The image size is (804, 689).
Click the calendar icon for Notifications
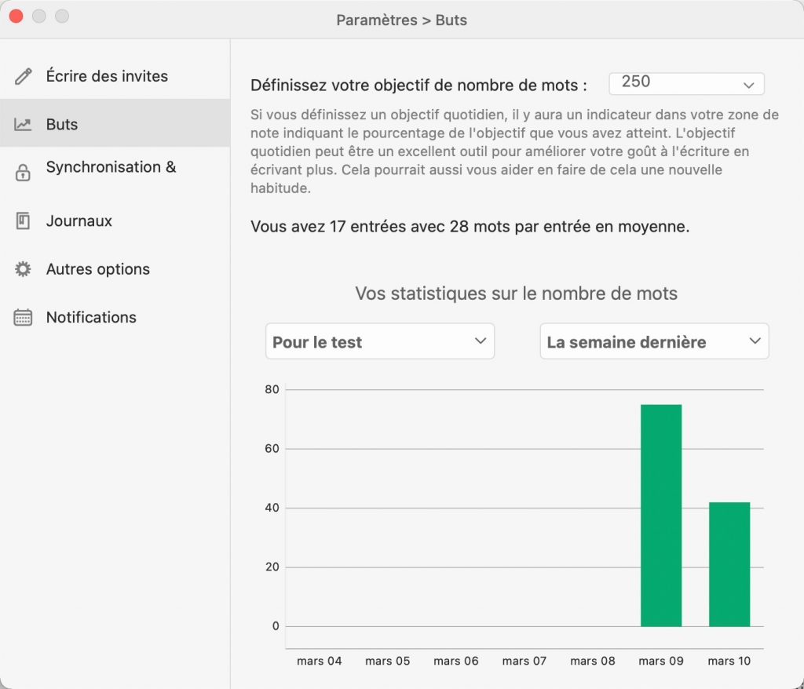[x=23, y=317]
